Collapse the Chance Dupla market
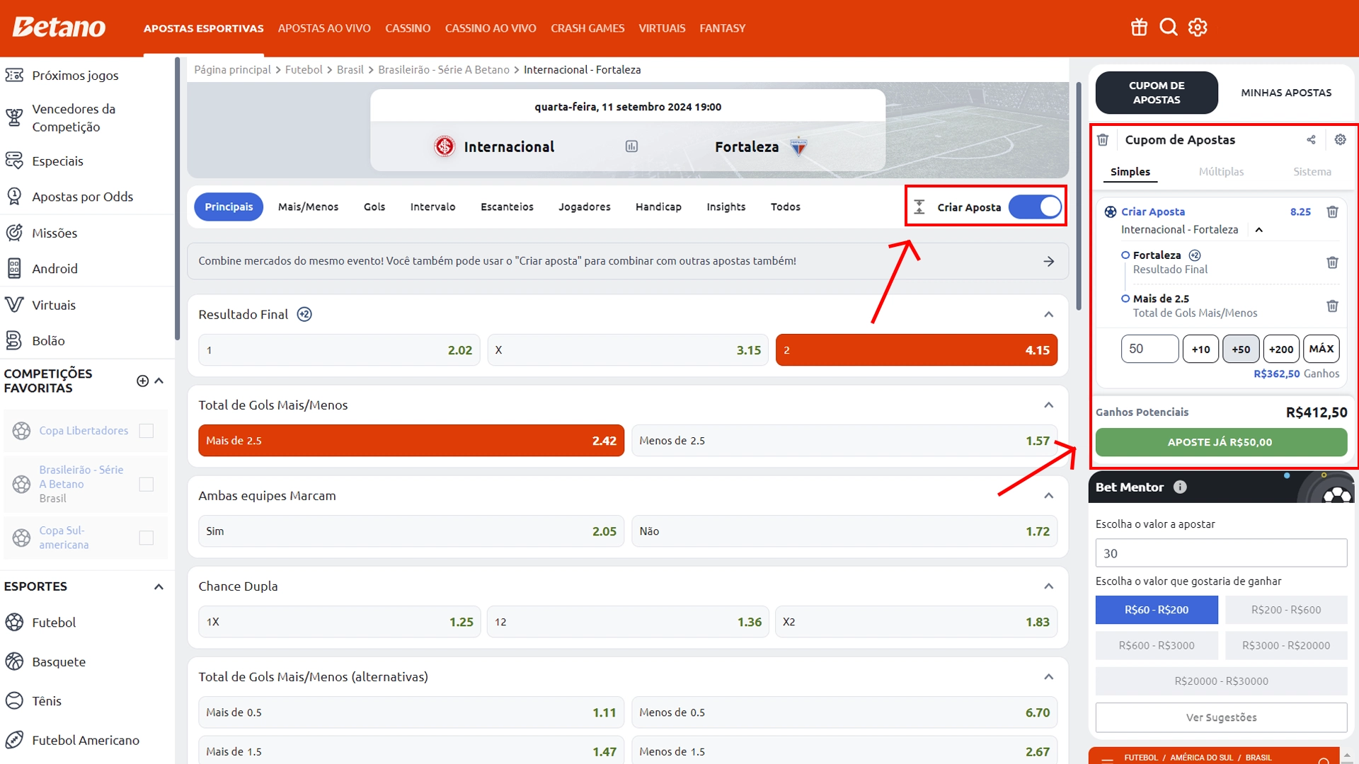 click(1049, 586)
